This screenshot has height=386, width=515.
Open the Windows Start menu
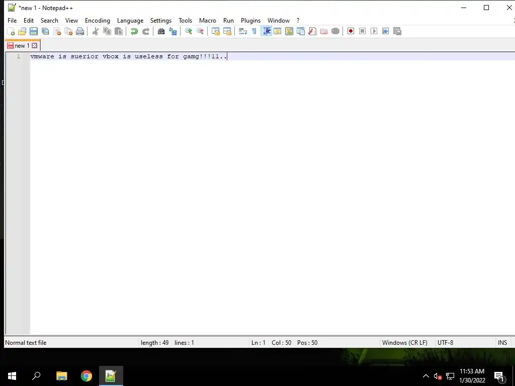[x=12, y=376]
